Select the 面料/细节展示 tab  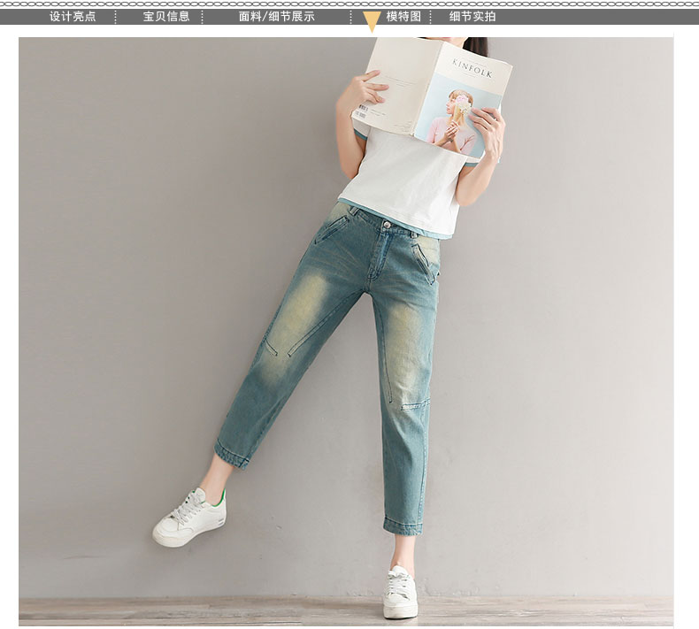[x=276, y=17]
